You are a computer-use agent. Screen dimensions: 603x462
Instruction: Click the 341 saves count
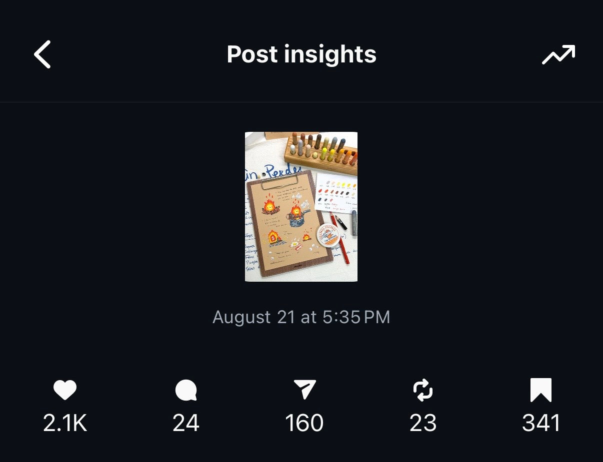[541, 424]
